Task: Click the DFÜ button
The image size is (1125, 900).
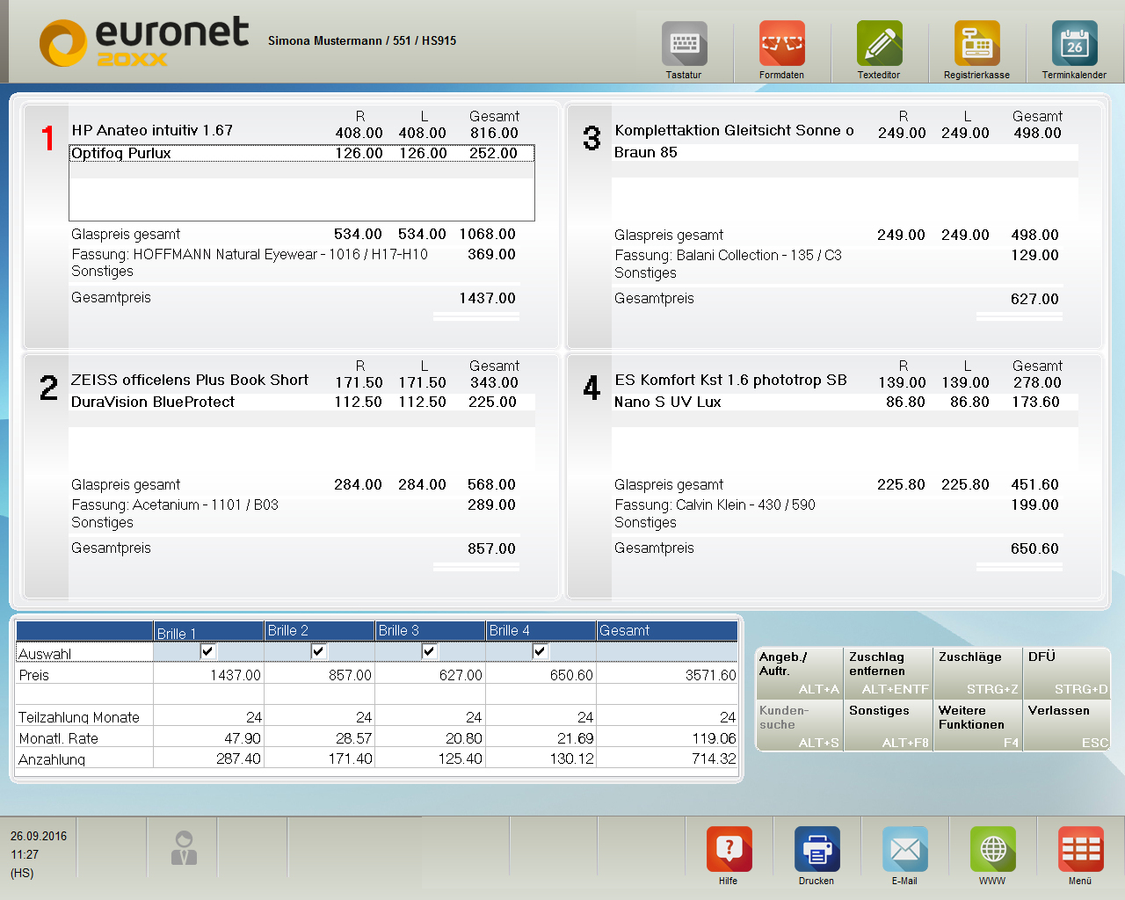Action: point(1068,673)
